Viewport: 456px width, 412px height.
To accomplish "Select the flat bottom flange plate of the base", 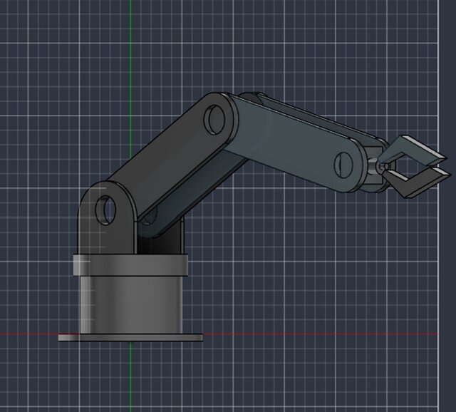I will [130, 338].
